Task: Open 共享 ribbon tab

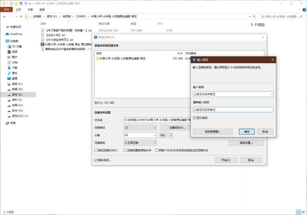Action: (x=30, y=10)
